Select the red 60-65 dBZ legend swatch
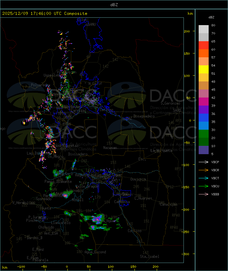The width and height of the screenshot is (228, 271). tap(203, 45)
